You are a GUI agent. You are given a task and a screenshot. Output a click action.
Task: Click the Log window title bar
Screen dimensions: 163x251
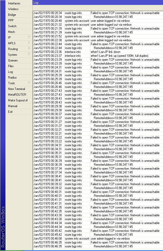point(98,3)
